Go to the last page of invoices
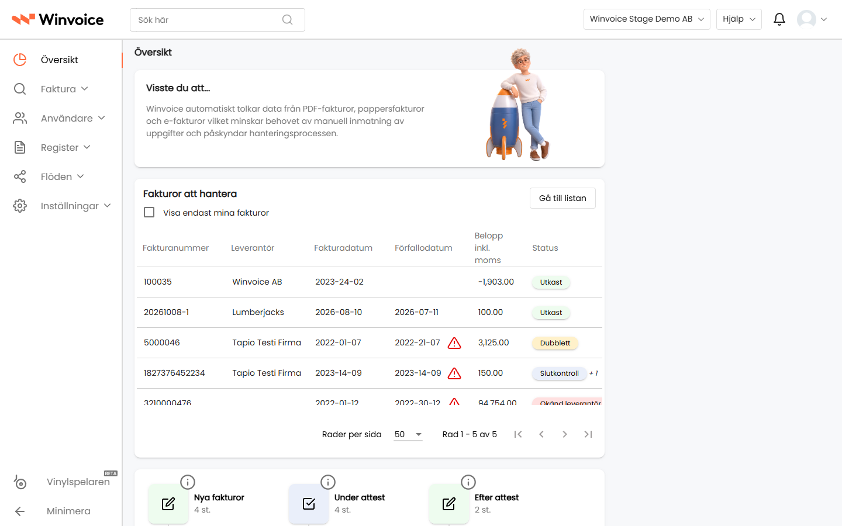 [x=588, y=434]
